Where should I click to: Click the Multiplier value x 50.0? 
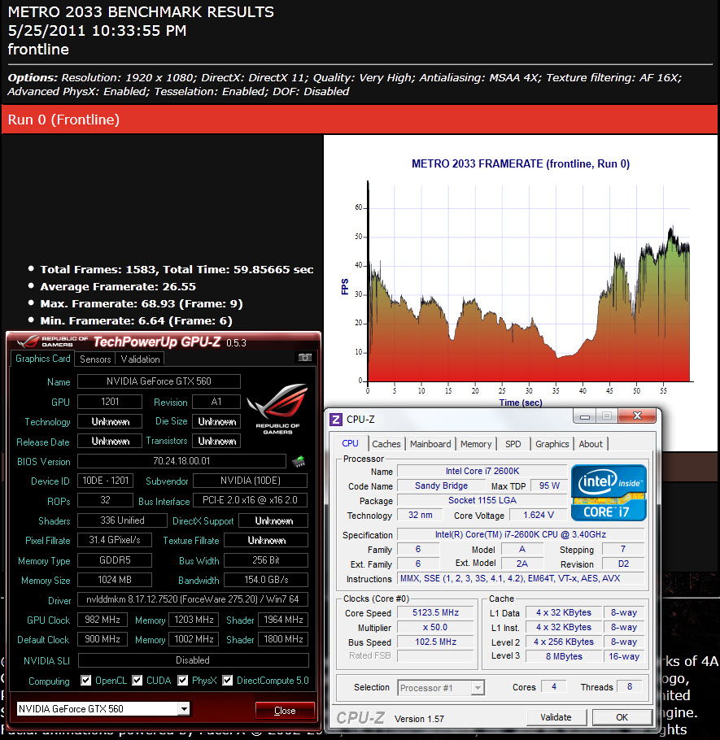click(435, 627)
